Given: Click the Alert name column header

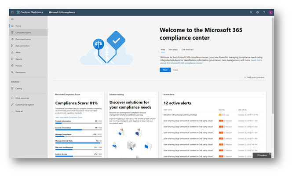Looking at the screenshot, I should [168, 110].
